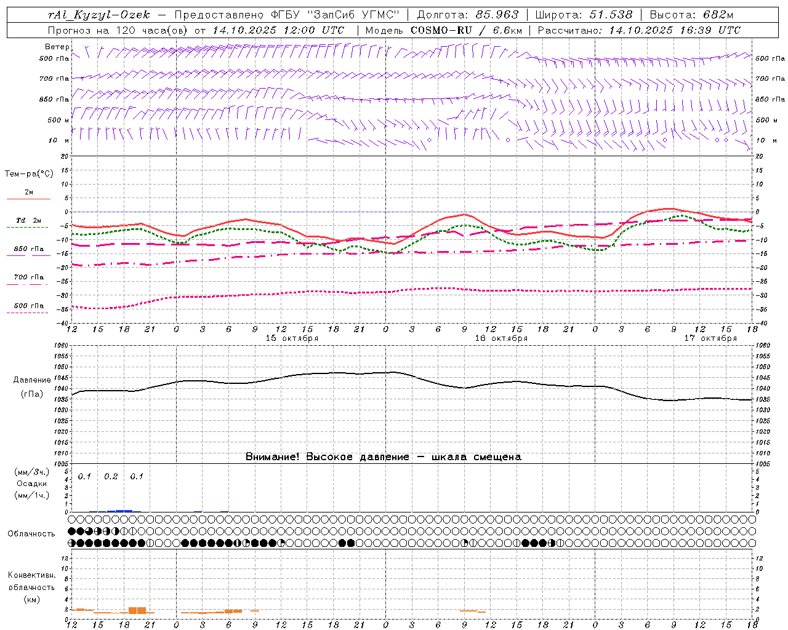
Task: Click the longitude value Долгота: 85.963
Action: tap(468, 15)
